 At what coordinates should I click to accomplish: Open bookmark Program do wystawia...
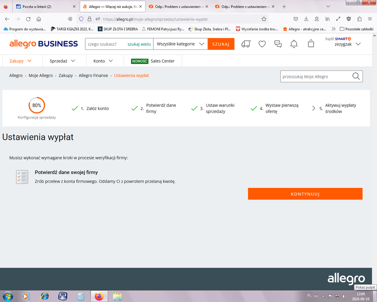[25, 29]
